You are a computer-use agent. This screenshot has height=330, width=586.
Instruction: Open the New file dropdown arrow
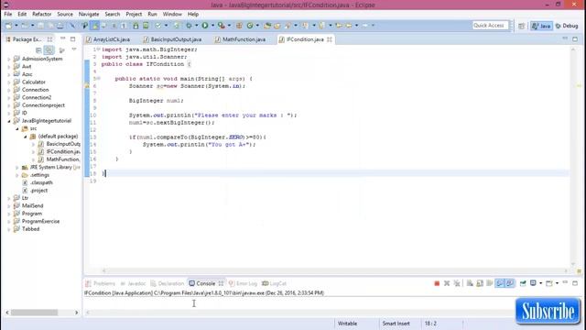16,26
